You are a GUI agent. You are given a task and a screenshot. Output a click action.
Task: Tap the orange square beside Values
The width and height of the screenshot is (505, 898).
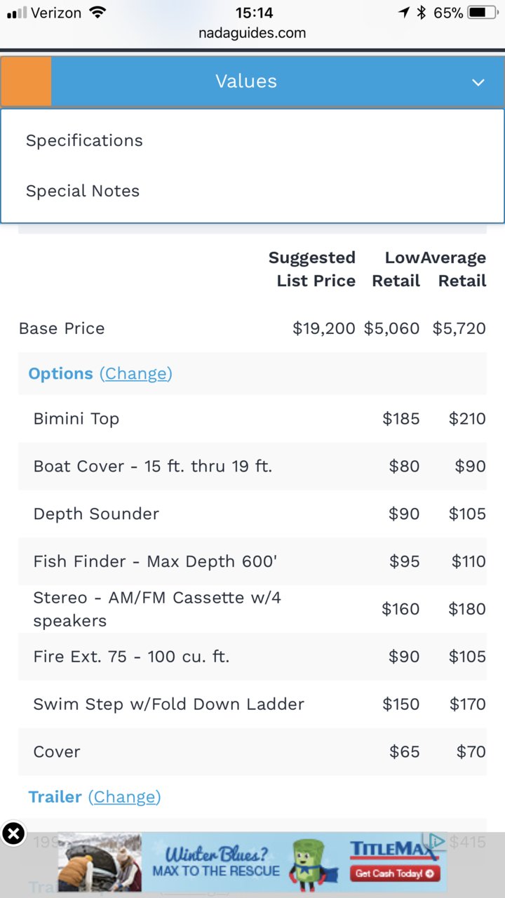[x=26, y=81]
